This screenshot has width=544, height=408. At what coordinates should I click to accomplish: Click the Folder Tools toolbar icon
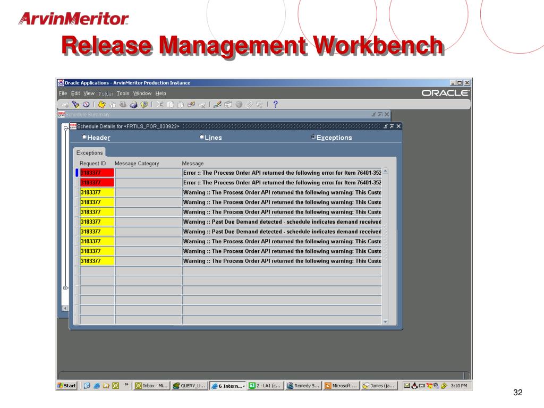point(259,105)
